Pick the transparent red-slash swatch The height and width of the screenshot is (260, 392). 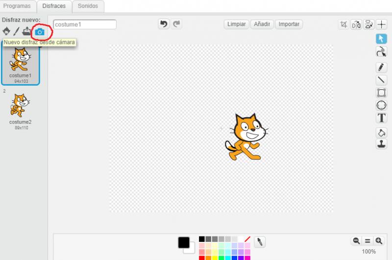point(247,239)
